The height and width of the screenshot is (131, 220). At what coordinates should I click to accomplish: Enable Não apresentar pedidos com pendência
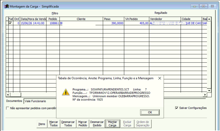8,108
